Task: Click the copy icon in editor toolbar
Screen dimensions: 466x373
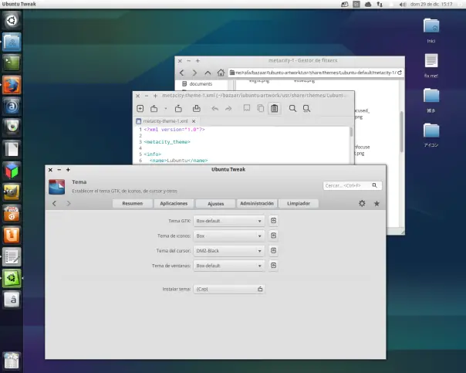Action: click(x=260, y=108)
